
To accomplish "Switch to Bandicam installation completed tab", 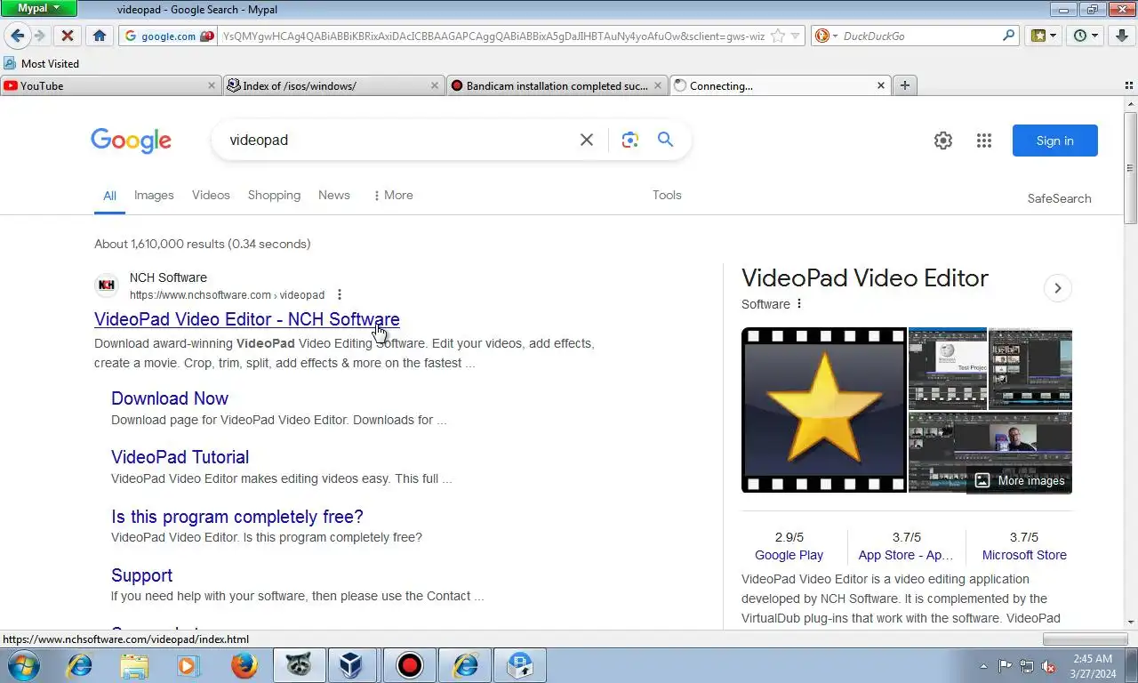I will coord(557,85).
